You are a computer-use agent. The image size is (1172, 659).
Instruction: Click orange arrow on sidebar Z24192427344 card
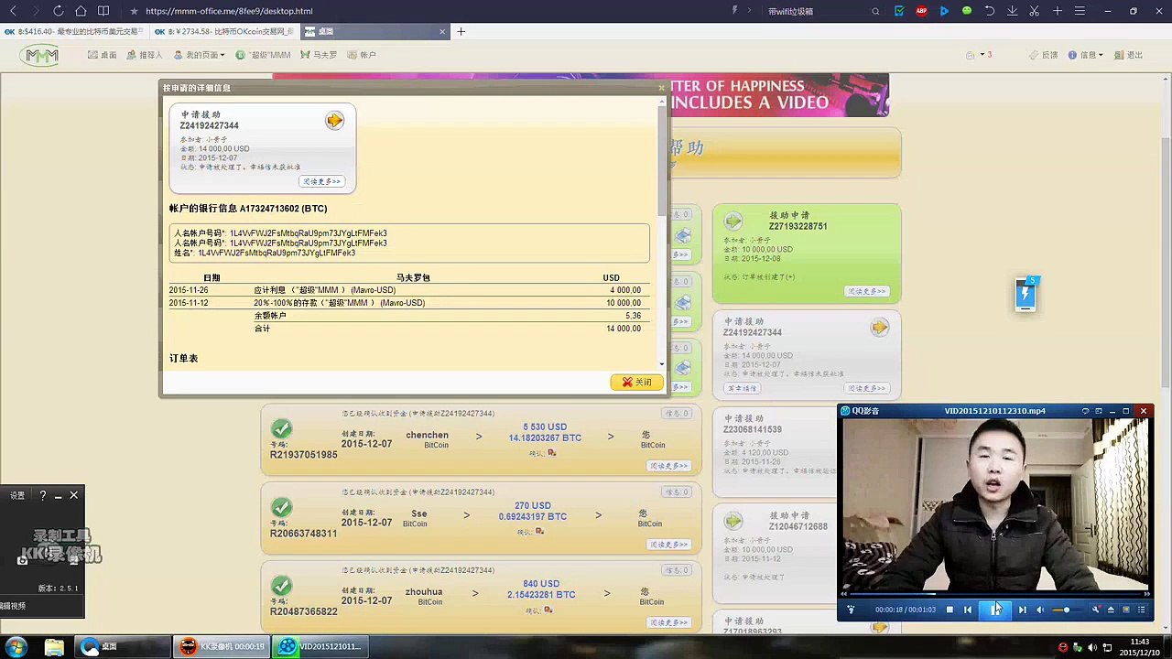(879, 327)
